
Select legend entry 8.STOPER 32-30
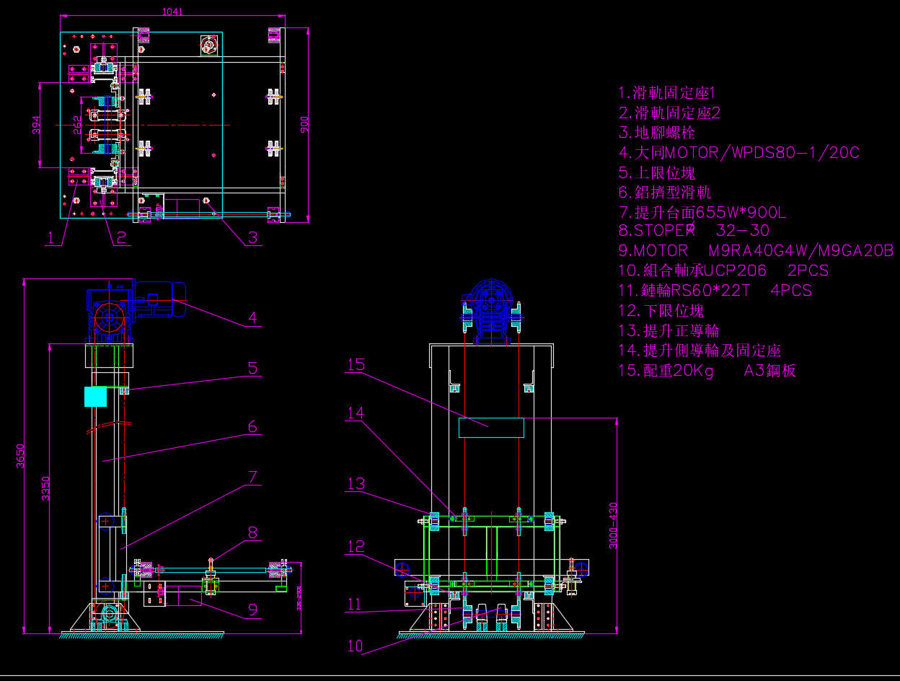click(x=694, y=231)
